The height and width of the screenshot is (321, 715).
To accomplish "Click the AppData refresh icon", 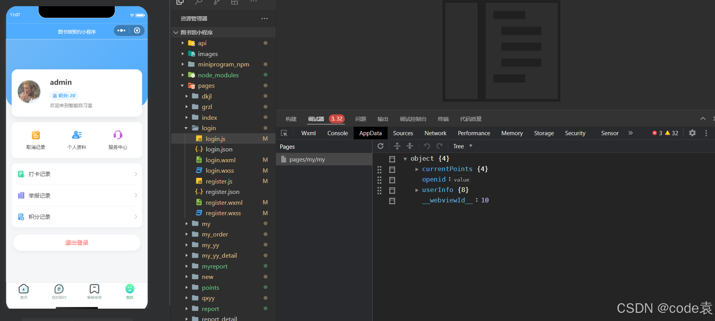I will 381,146.
